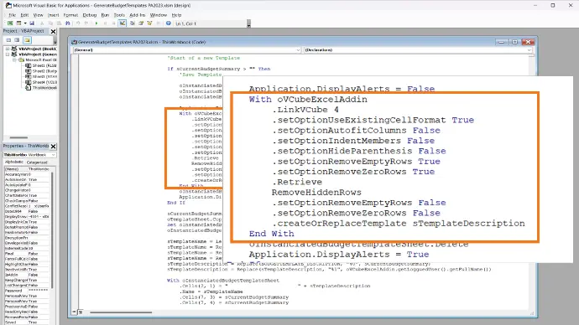579x325 pixels.
Task: Click the Copy icon in the toolbar
Action: pyautogui.click(x=50, y=23)
